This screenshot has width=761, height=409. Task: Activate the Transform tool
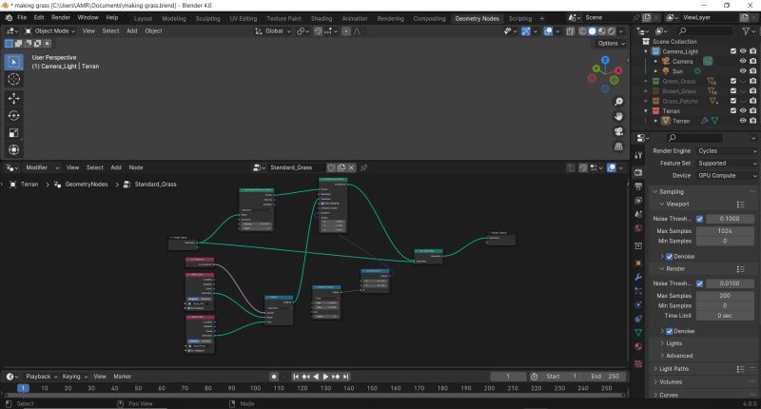13,150
